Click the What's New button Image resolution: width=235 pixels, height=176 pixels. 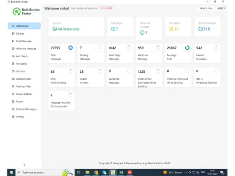[206, 8]
